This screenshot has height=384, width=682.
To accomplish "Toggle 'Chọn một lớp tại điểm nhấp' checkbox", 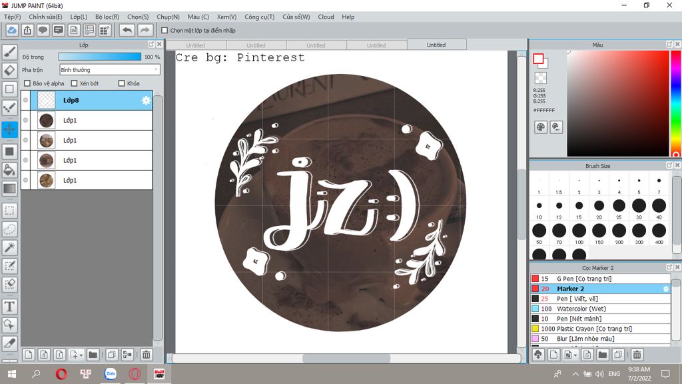I will (x=165, y=31).
